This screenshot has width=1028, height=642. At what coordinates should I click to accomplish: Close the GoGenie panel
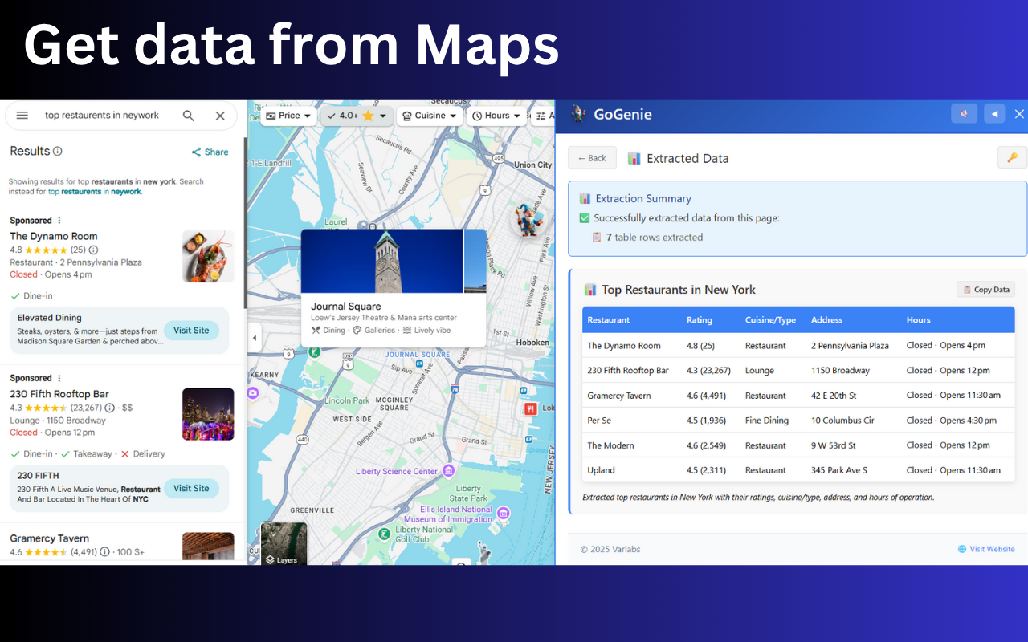pos(1019,114)
